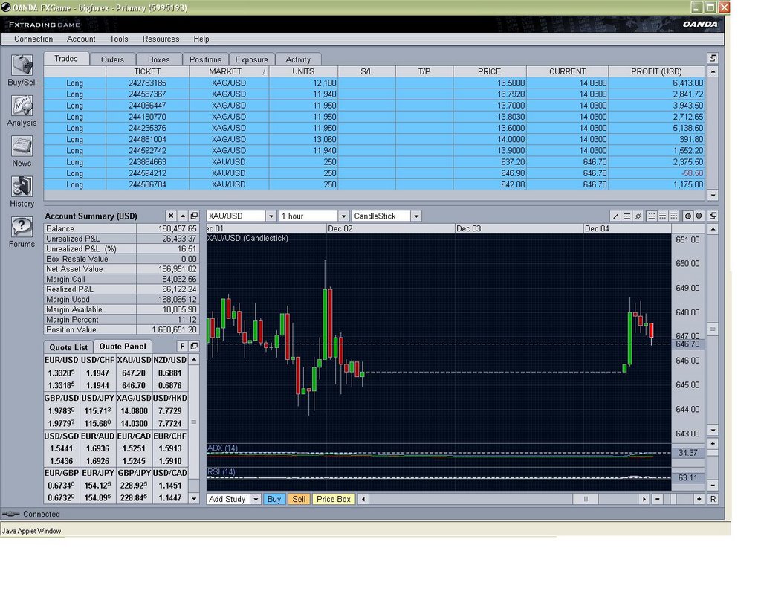Select the trend line drawing tool
This screenshot has width=761, height=609.
point(615,216)
